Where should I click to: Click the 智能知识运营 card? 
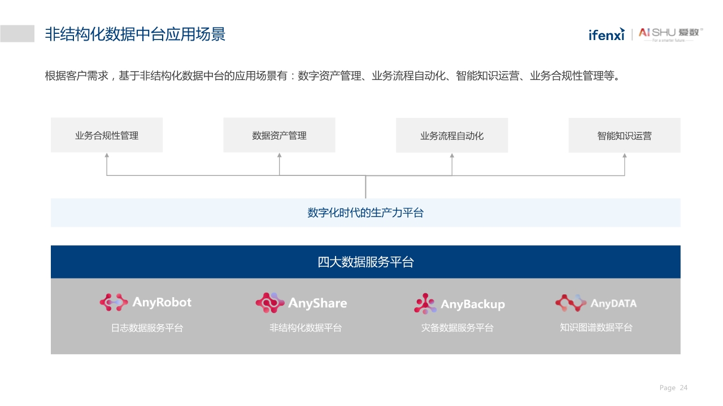pyautogui.click(x=624, y=135)
